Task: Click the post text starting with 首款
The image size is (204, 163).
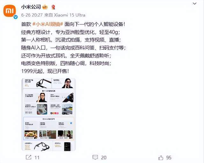Action: click(x=73, y=24)
